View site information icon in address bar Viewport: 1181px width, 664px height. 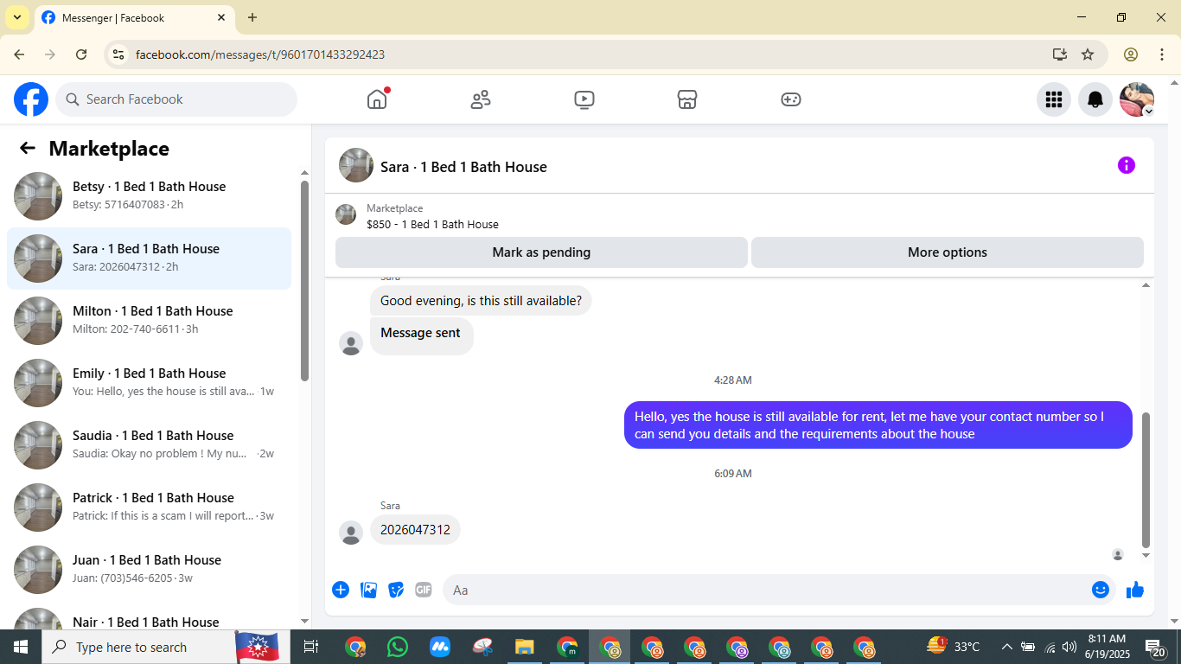119,54
